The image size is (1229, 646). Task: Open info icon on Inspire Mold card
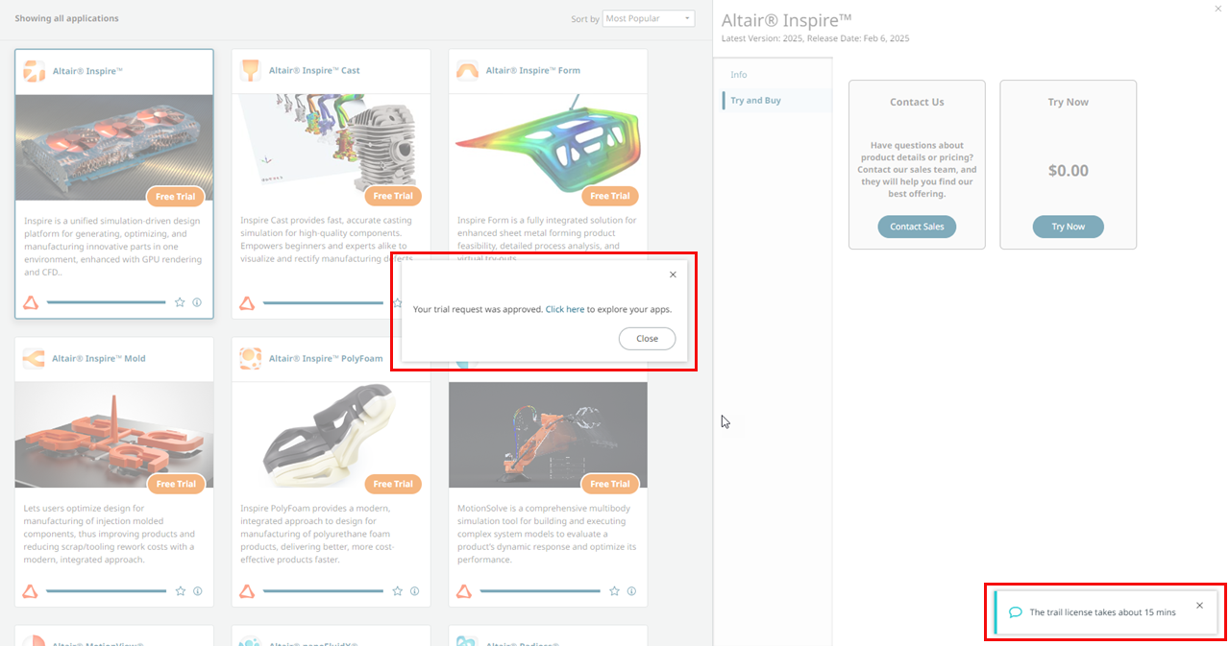coord(197,591)
